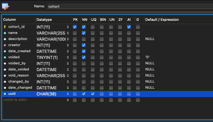Enable UN checkbox for creator column
This screenshot has width=213, height=122.
(x=111, y=45)
